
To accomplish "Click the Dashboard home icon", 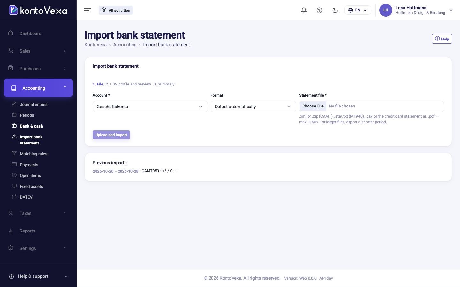I will click(11, 33).
